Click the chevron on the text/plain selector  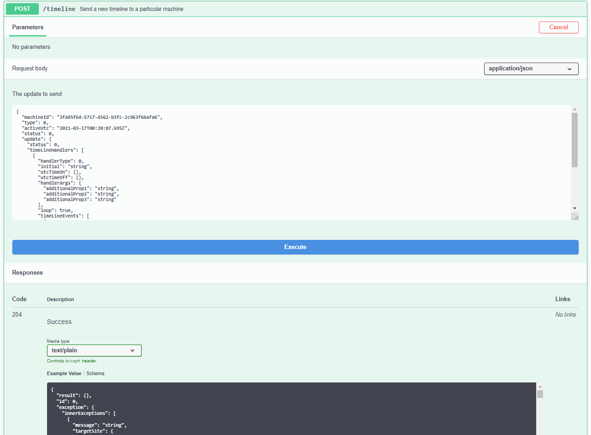pyautogui.click(x=132, y=350)
